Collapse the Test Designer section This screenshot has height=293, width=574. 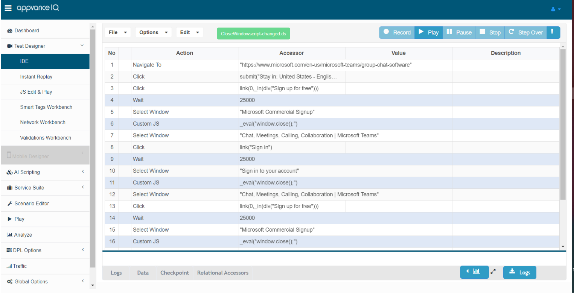click(82, 46)
